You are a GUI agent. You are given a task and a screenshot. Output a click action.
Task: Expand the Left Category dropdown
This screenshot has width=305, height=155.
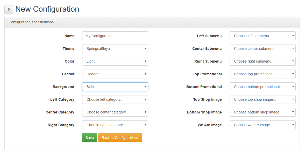[115, 99]
